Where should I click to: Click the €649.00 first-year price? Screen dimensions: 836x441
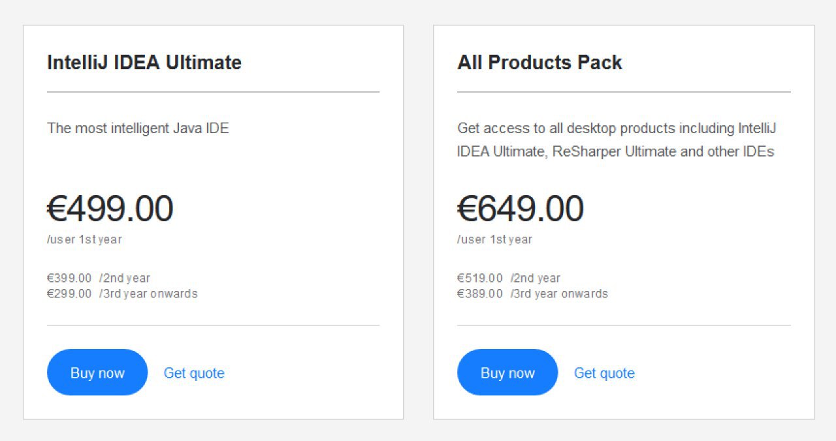(x=520, y=209)
